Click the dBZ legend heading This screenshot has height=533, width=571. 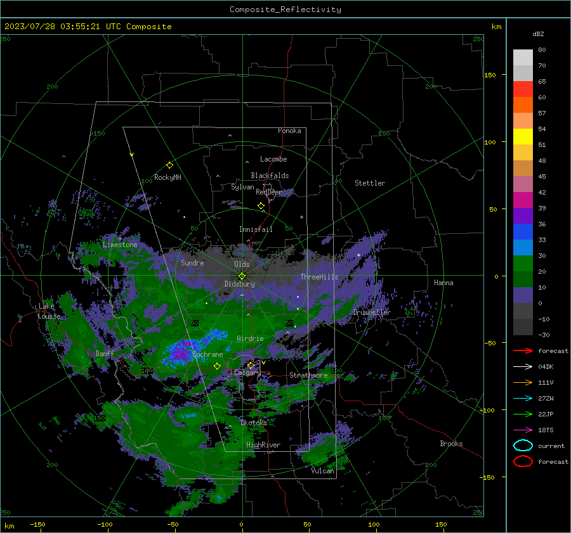538,34
